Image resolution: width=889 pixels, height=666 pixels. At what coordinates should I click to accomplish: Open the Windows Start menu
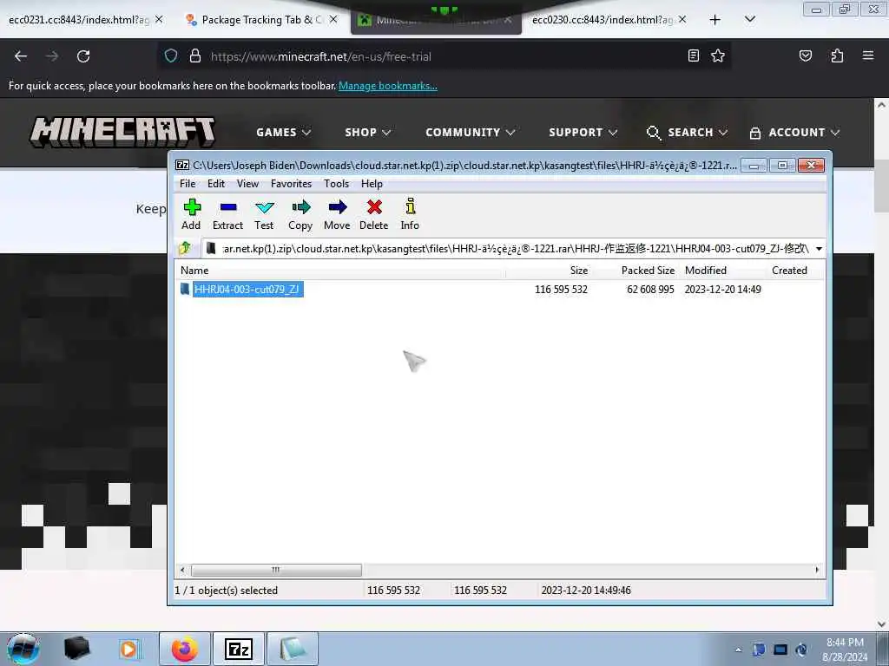tap(23, 649)
